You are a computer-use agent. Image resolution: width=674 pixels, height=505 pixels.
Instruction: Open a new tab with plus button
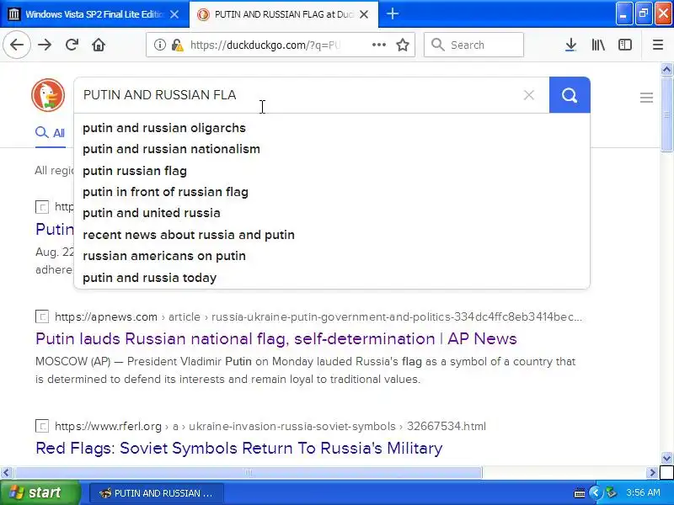392,14
